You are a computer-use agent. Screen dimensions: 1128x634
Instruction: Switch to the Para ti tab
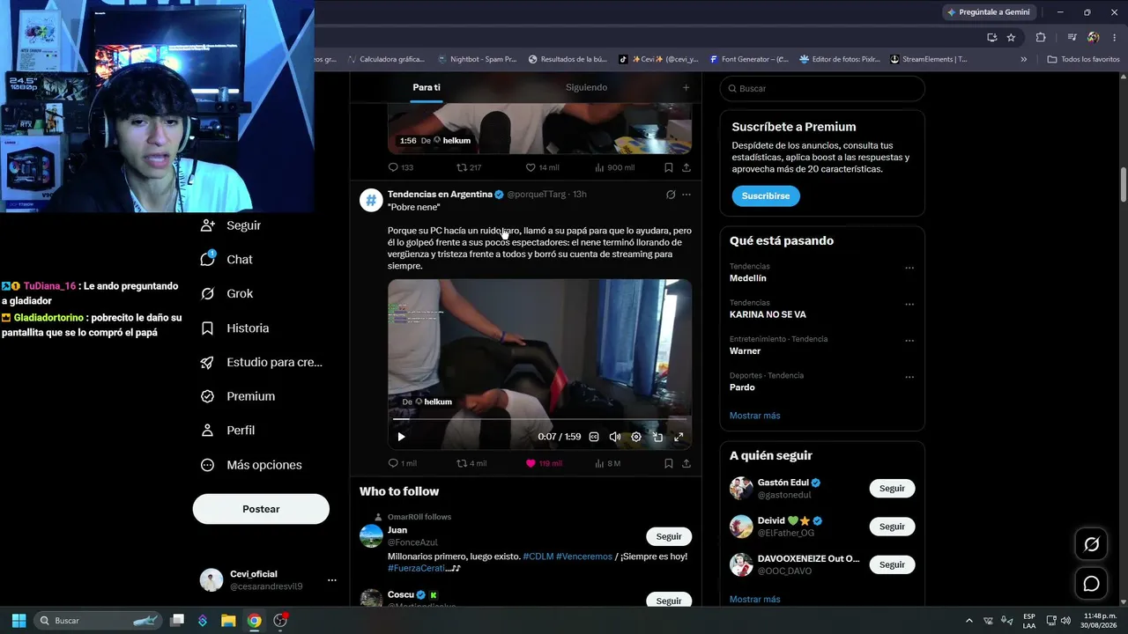click(x=427, y=87)
